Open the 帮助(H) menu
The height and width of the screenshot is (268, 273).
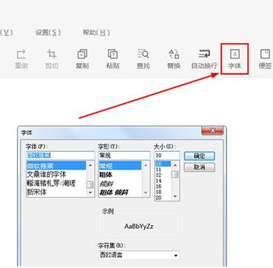[x=96, y=33]
